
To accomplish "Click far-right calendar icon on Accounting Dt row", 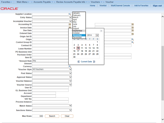I will coord(132,24).
